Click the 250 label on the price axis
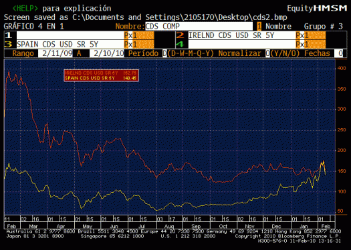Screen dimensions: 351x250 [x=342, y=130]
